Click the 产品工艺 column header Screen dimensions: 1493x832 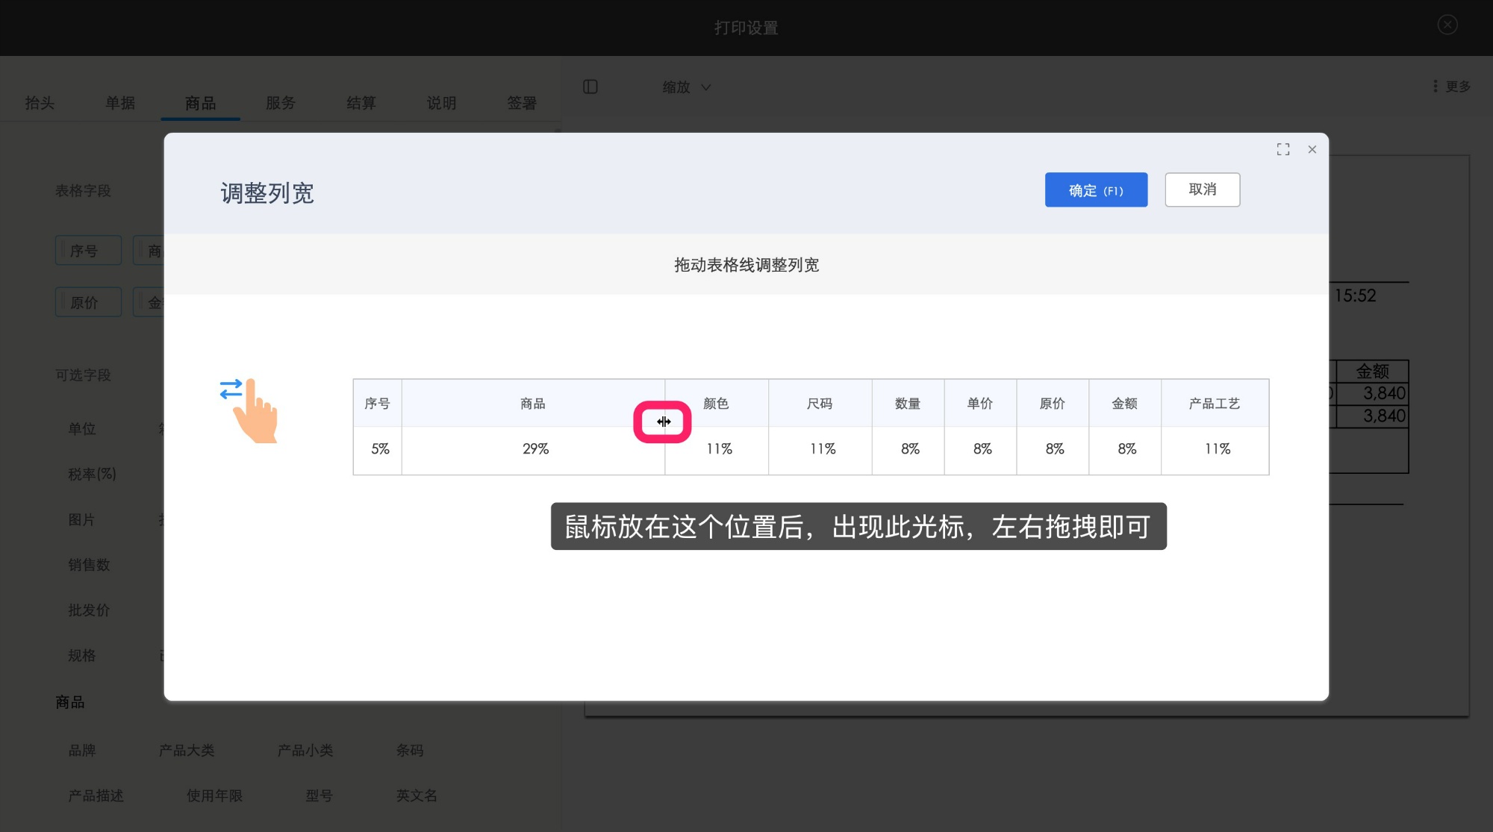(1215, 404)
